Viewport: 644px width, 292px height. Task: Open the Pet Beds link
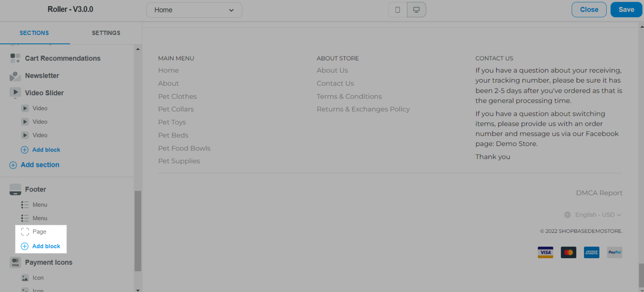173,135
